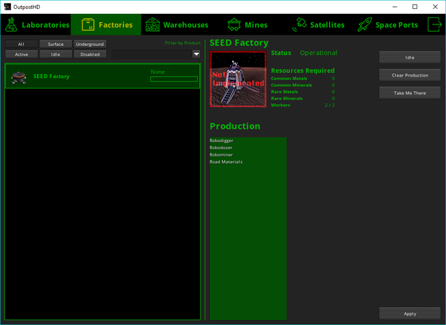Click the Production heading
Screen dimensions: 446x325
(235, 126)
